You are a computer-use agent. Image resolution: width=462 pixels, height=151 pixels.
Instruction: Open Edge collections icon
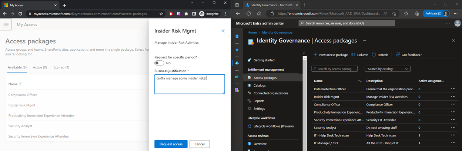point(417,13)
